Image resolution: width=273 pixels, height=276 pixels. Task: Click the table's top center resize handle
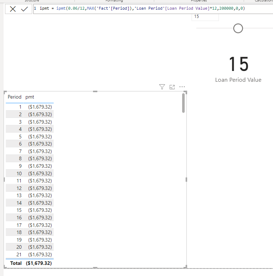pos(95,91)
